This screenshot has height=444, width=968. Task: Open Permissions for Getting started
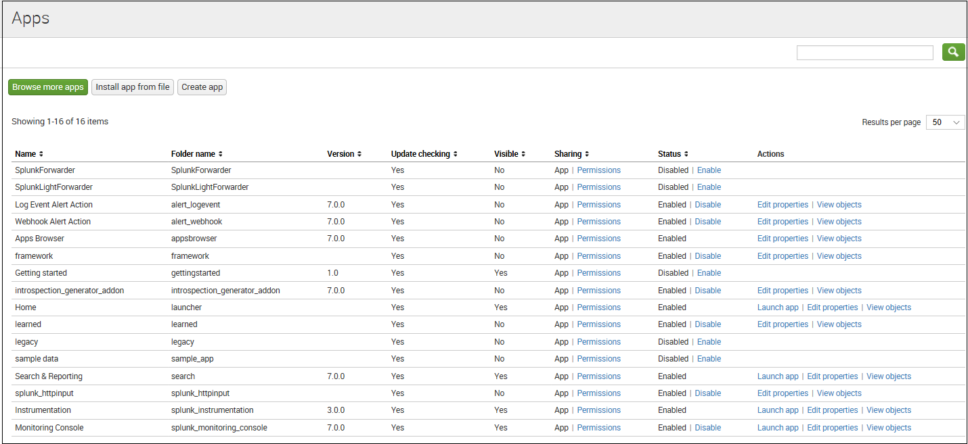pyautogui.click(x=598, y=273)
